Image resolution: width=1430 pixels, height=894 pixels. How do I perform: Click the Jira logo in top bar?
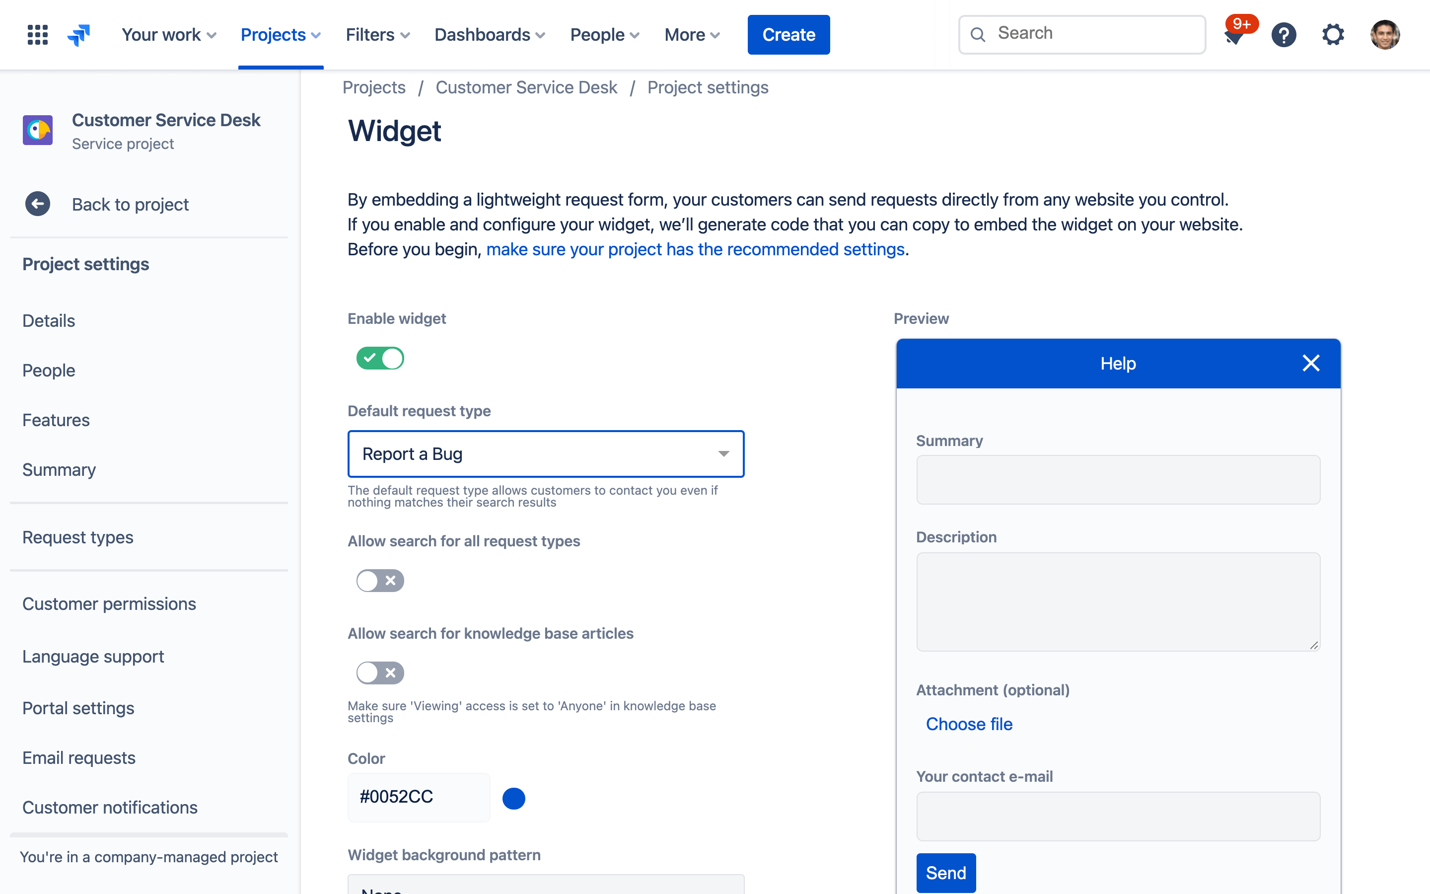(x=79, y=34)
